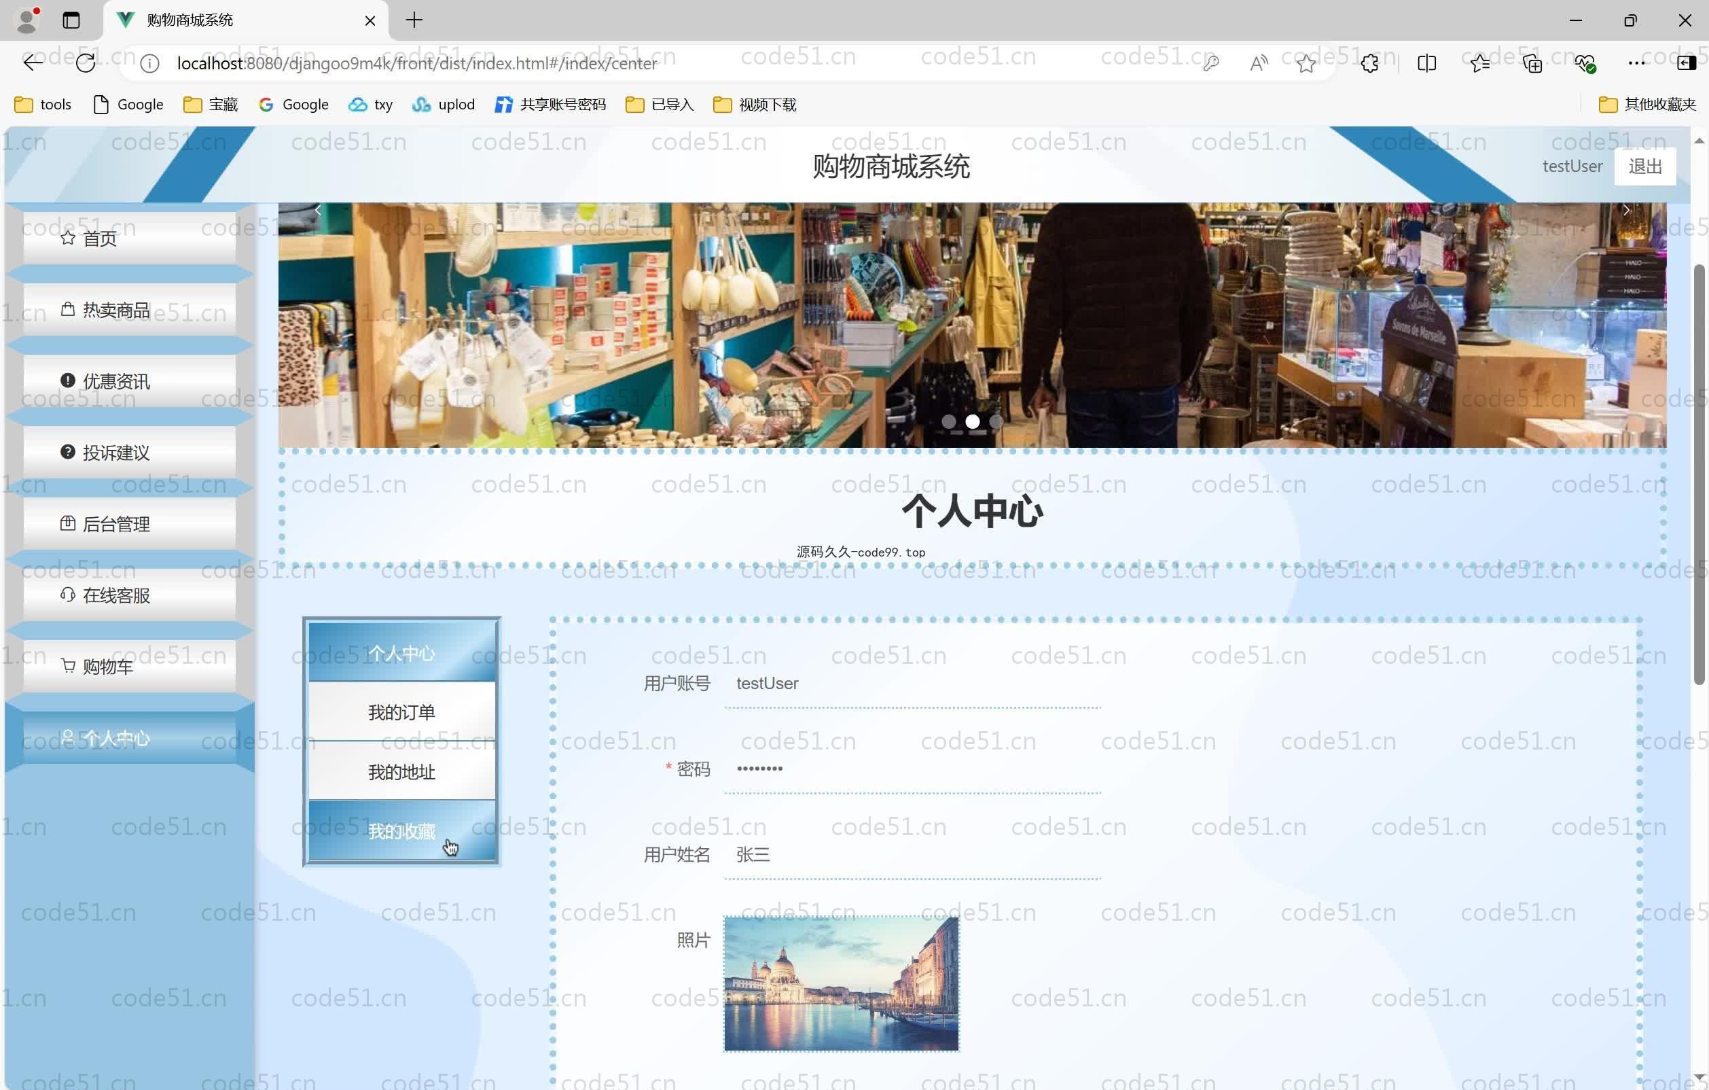Open the browser settings ellipsis menu

[1636, 64]
